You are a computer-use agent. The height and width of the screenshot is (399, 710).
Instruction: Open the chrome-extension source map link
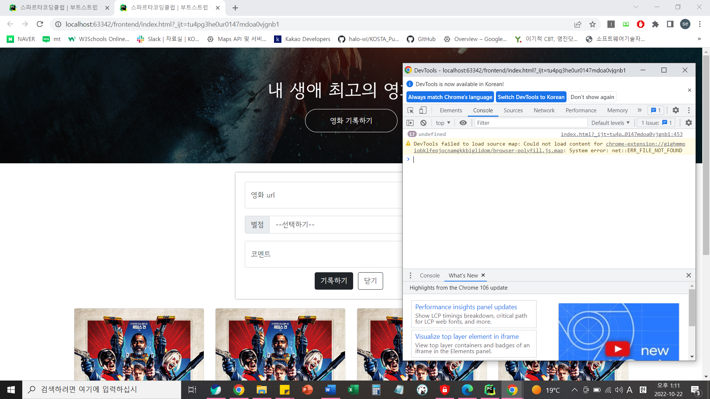pyautogui.click(x=550, y=147)
